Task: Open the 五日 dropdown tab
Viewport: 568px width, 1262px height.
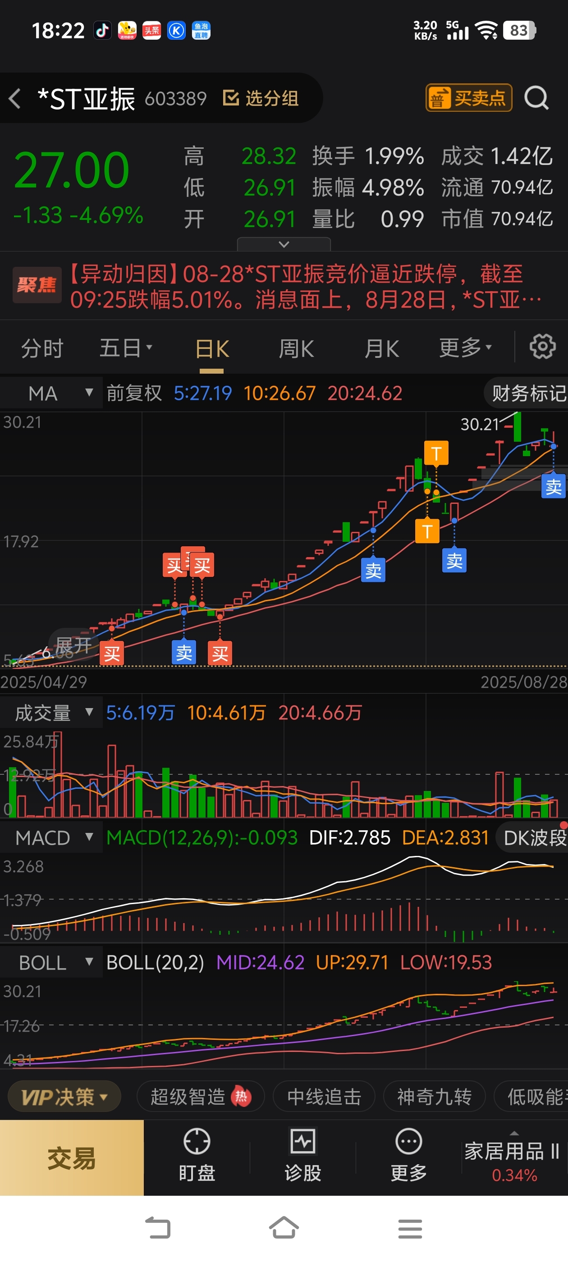Action: [x=126, y=348]
